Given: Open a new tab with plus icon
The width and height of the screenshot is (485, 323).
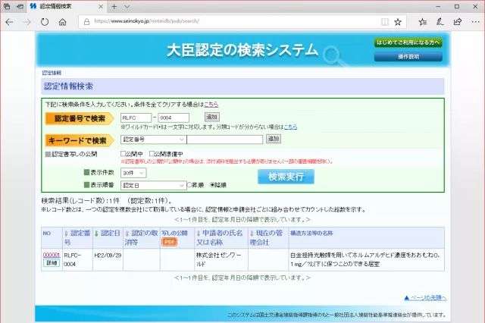Looking at the screenshot, I should click(114, 7).
